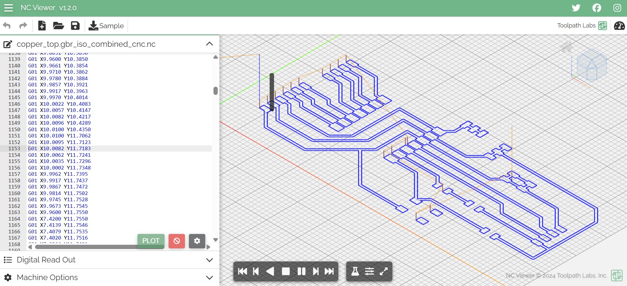Open the Instagram link icon
This screenshot has height=286, width=627.
617,8
